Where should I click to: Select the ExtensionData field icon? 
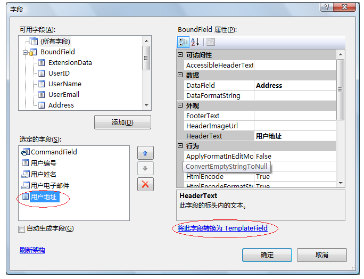pyautogui.click(x=42, y=63)
